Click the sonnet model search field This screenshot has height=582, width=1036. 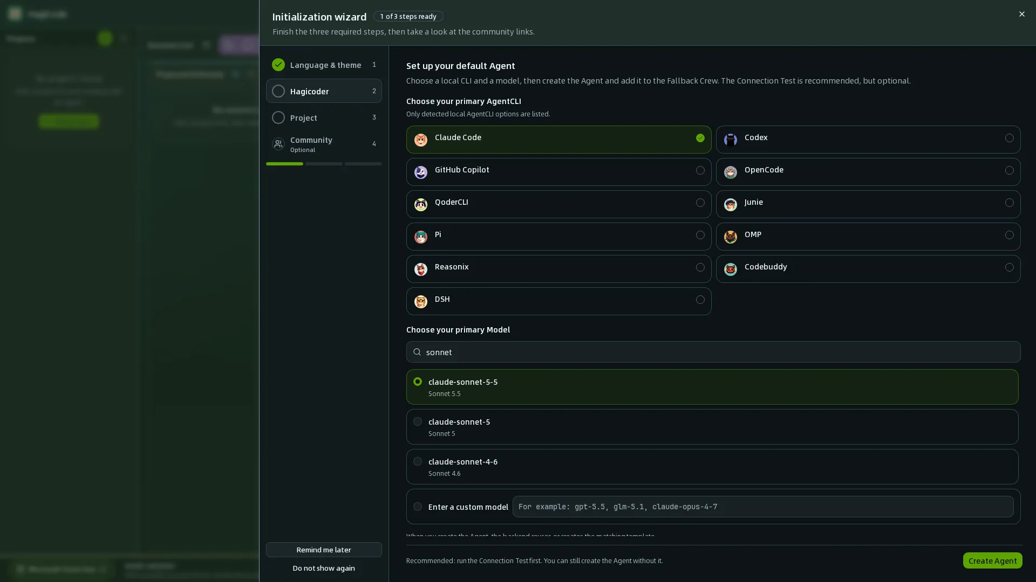coord(713,352)
